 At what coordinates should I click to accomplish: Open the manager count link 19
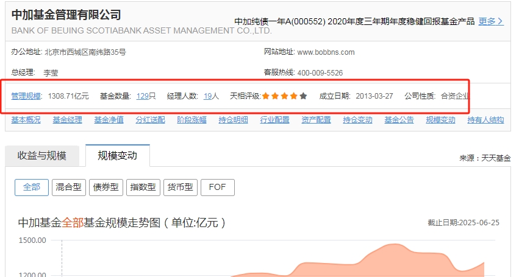[x=207, y=96]
